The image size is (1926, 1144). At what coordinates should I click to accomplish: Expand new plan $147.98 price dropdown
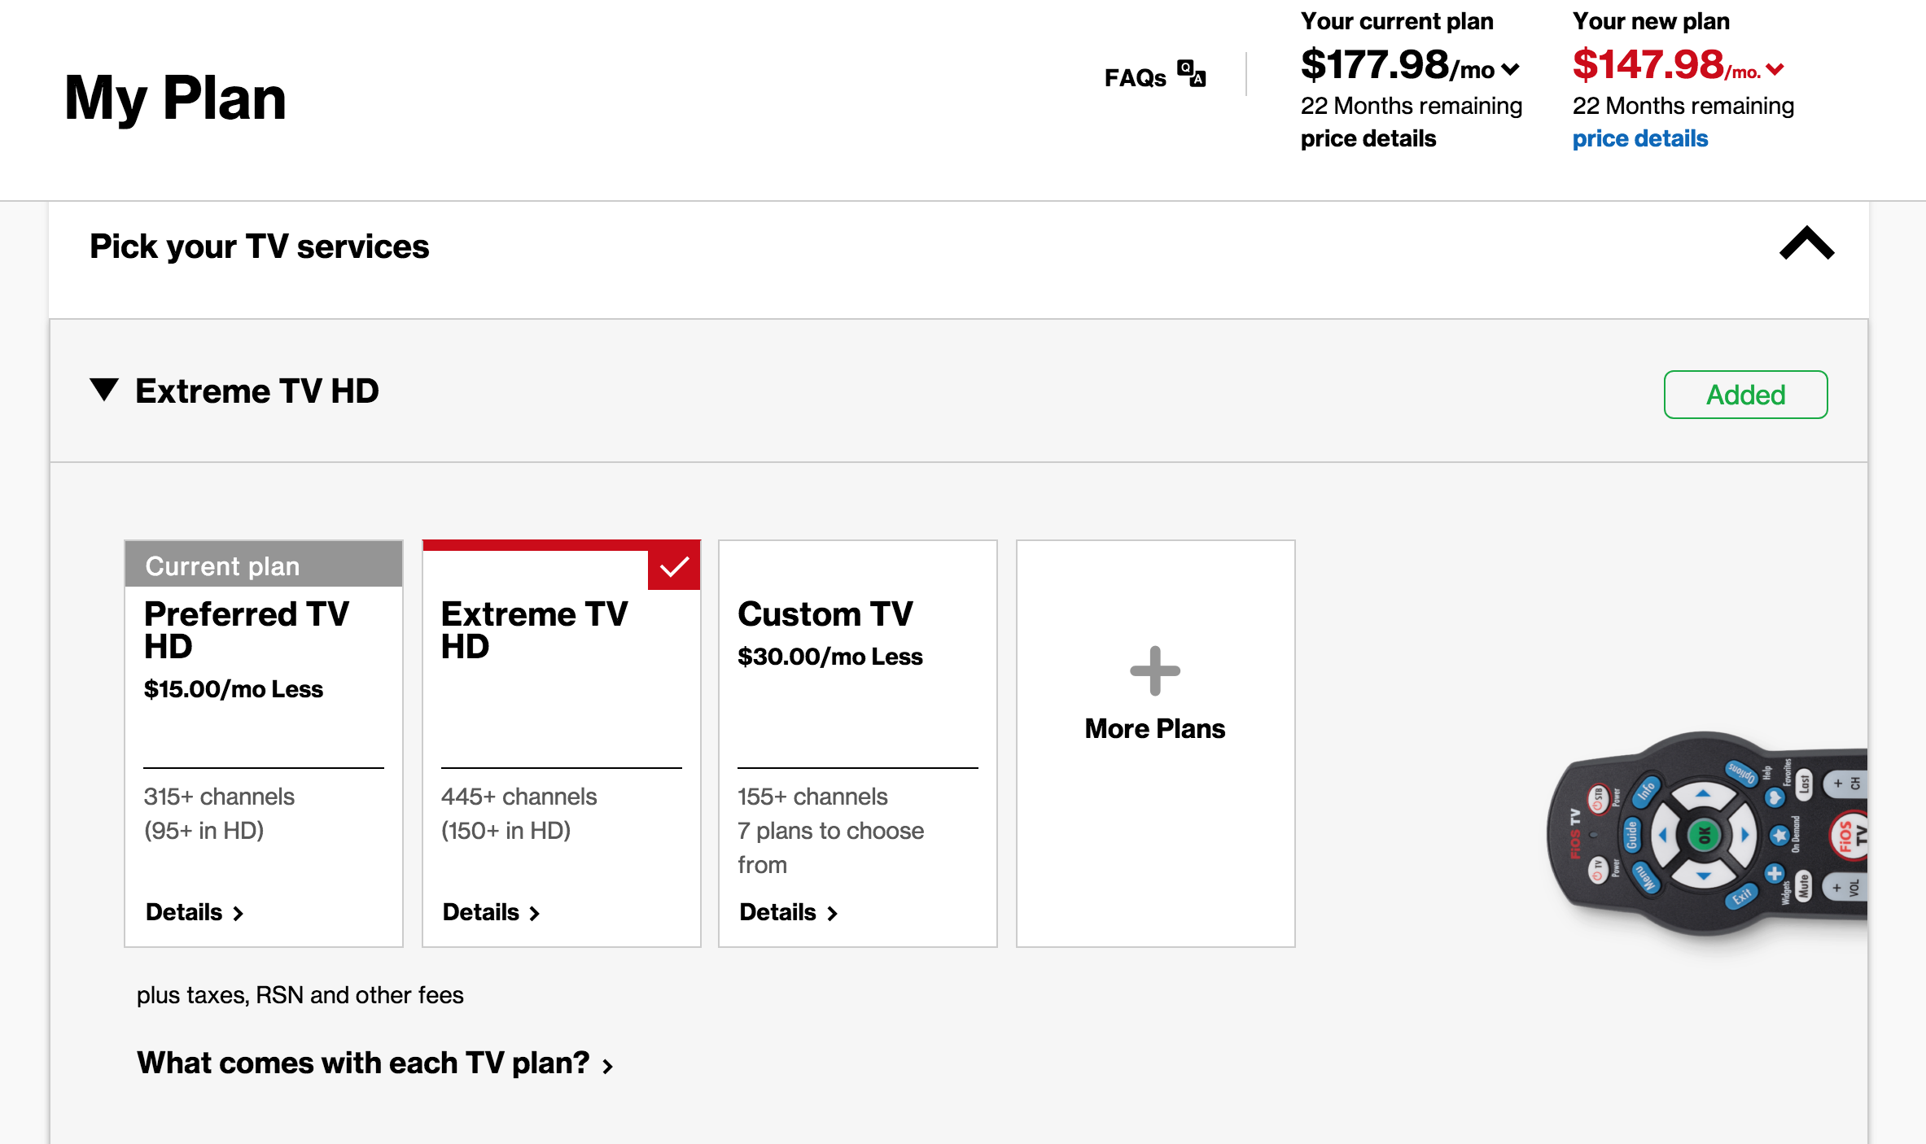(x=1775, y=69)
